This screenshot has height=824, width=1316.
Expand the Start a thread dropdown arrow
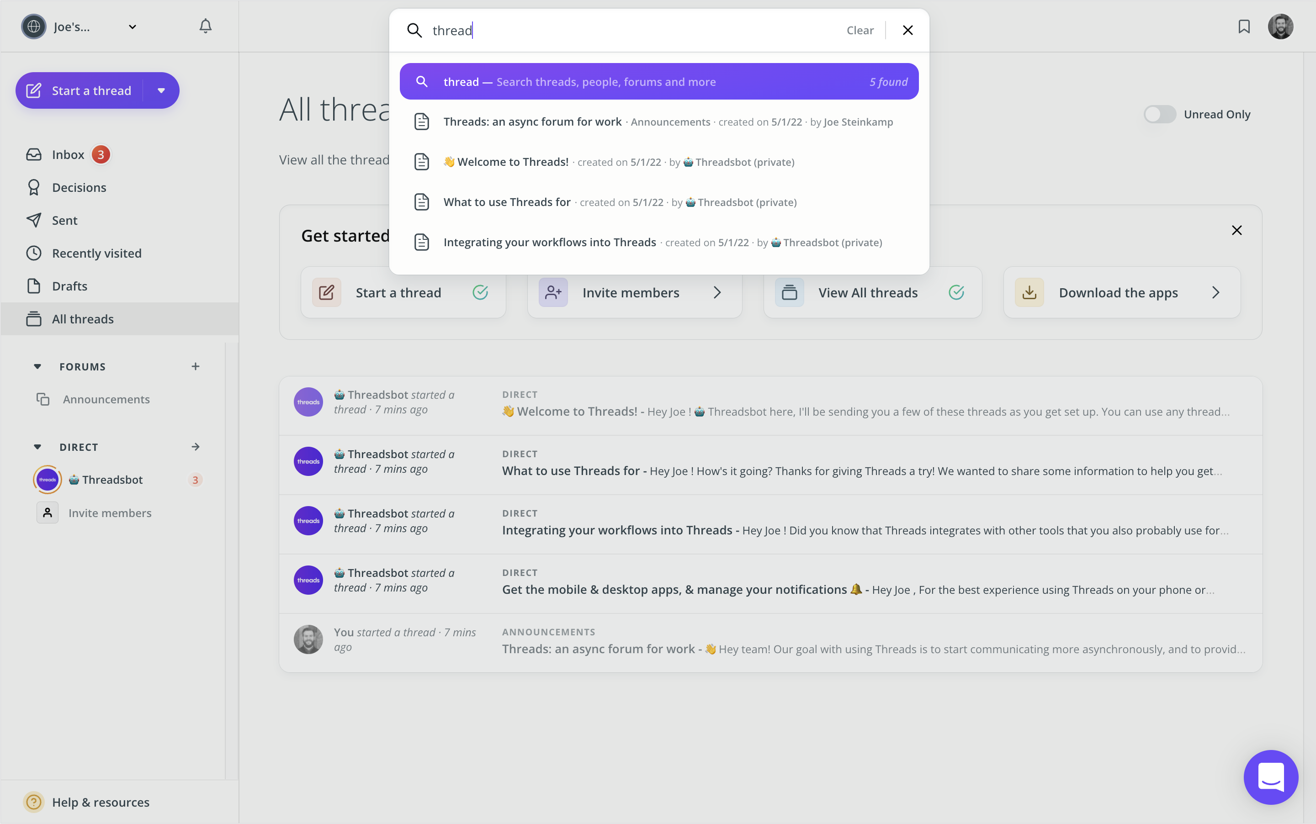(161, 90)
